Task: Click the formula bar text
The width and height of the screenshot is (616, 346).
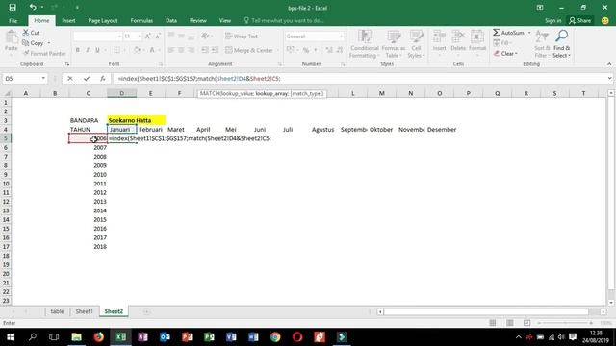Action: tap(199, 79)
